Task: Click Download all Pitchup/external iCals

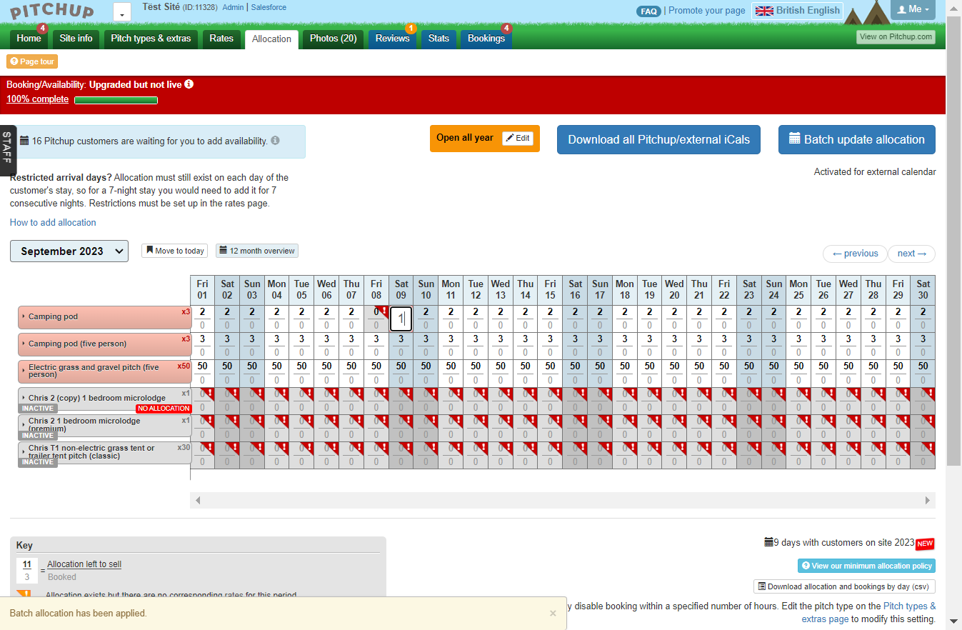Action: pos(658,139)
